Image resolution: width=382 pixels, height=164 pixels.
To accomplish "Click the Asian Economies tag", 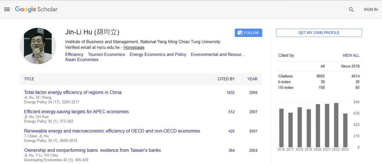I will [x=82, y=60].
